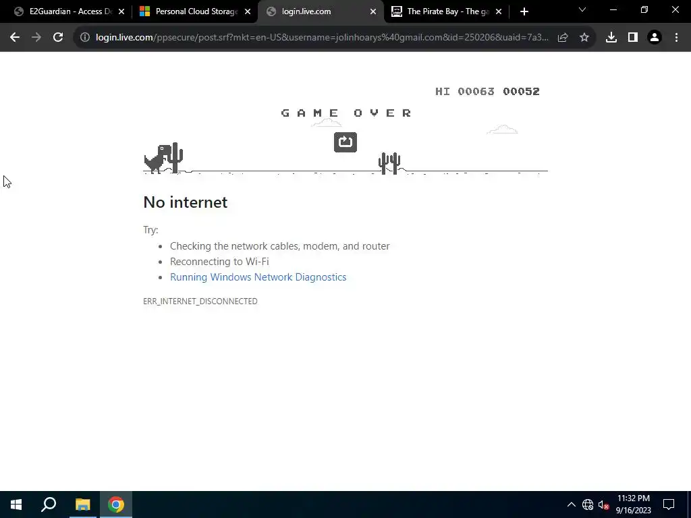Open Chrome profile avatar menu
This screenshot has height=518, width=691.
pos(655,38)
